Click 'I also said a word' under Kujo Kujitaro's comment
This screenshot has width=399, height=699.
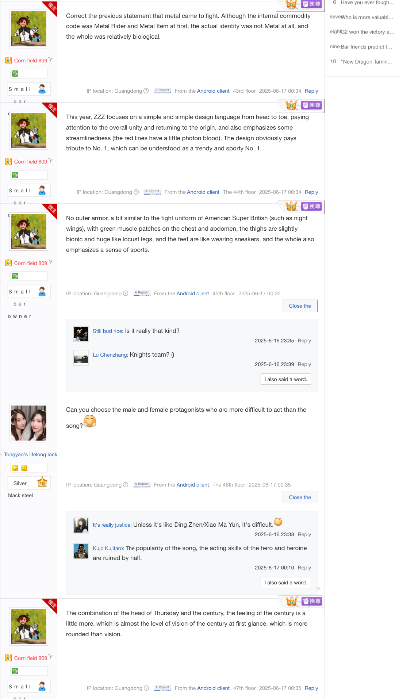tap(286, 583)
